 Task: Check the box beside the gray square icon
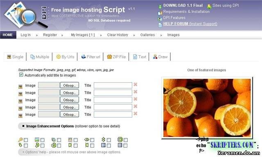pos(126,146)
